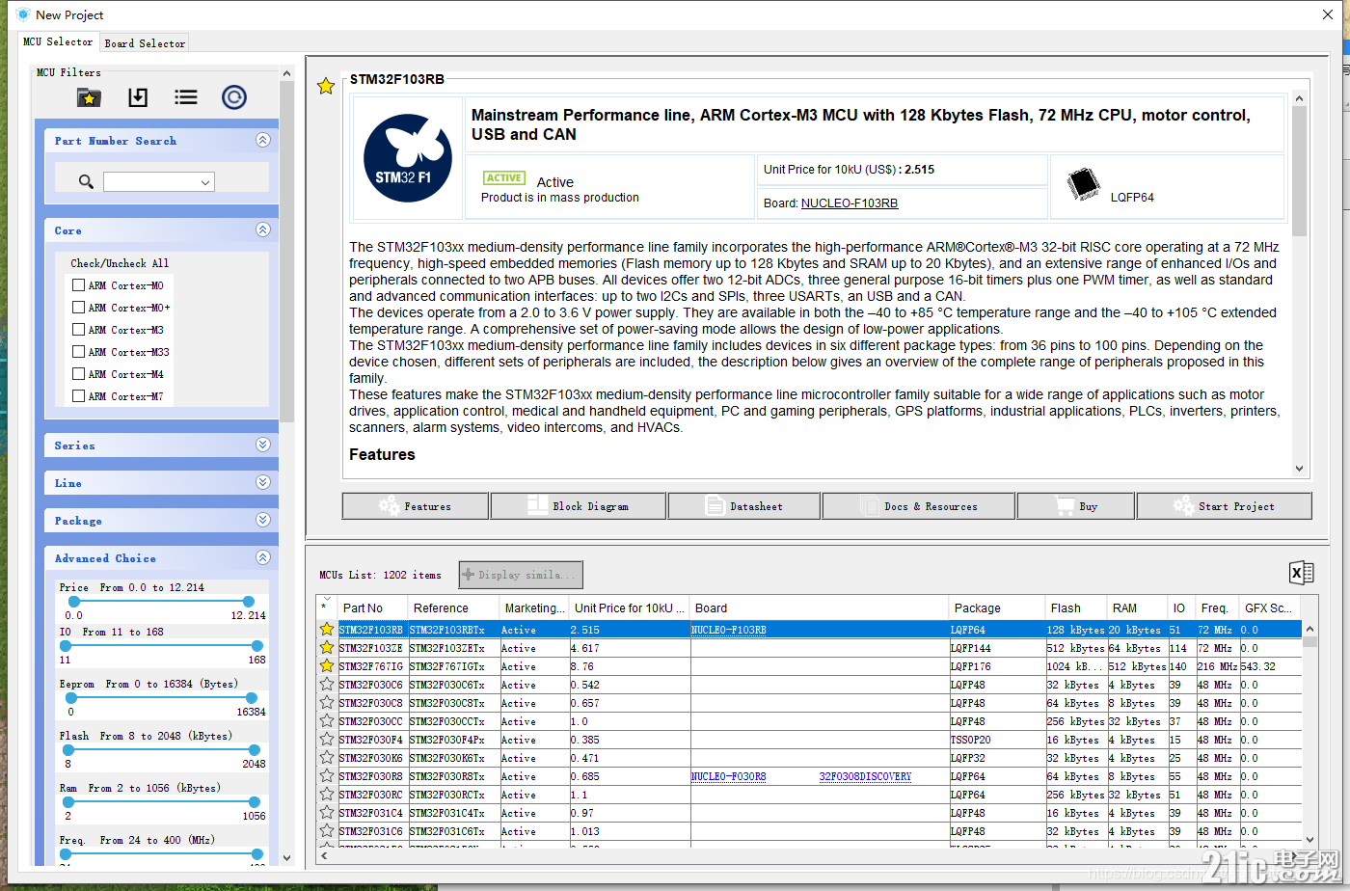
Task: Expand the Series filter section
Action: (263, 445)
